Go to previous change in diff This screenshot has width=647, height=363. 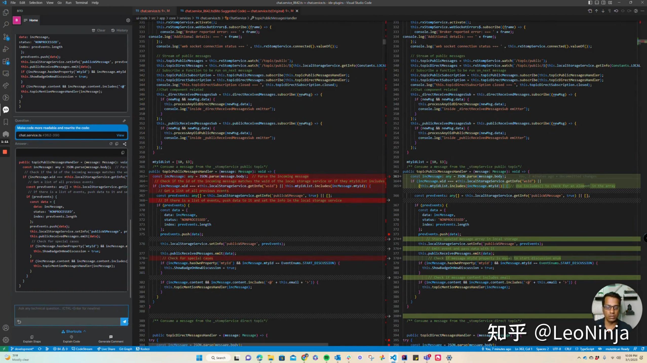coord(596,11)
